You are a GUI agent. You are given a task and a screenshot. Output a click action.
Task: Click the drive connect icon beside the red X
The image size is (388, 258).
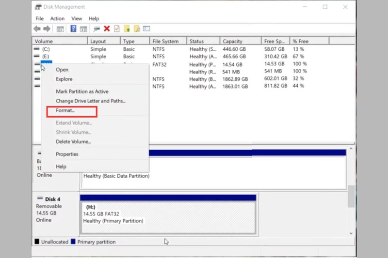[97, 29]
